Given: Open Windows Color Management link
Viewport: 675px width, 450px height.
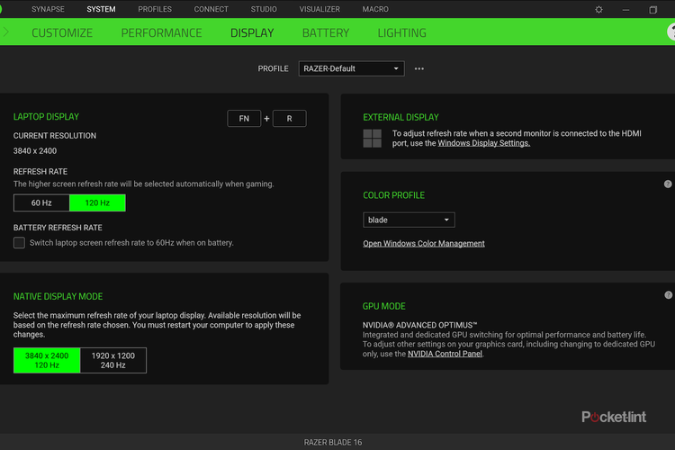Looking at the screenshot, I should tap(424, 243).
